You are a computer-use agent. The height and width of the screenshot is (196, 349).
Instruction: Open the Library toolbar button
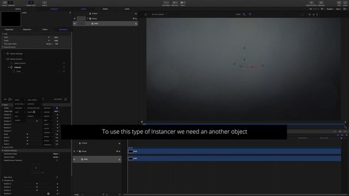(x=4, y=3)
